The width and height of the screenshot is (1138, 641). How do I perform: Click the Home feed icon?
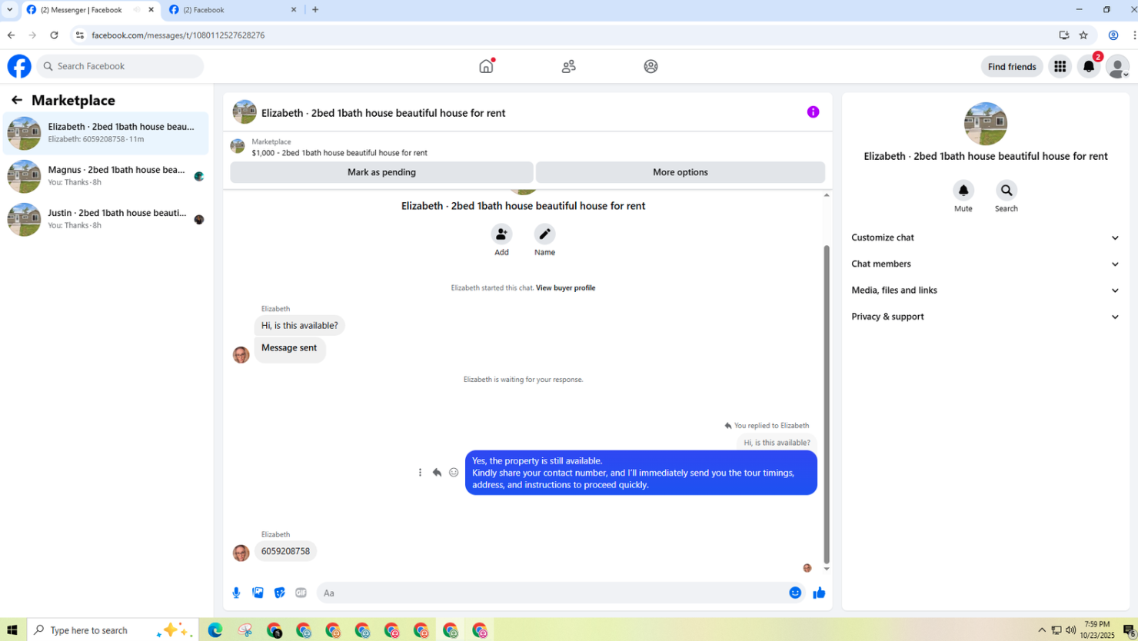tap(486, 66)
